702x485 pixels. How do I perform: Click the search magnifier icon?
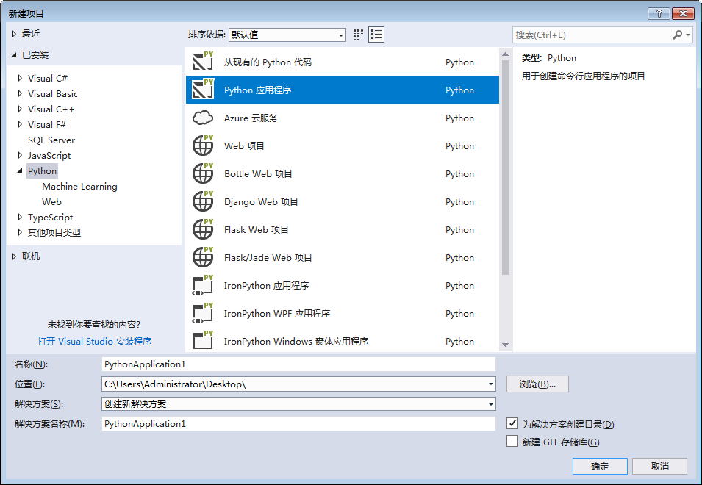coord(677,35)
